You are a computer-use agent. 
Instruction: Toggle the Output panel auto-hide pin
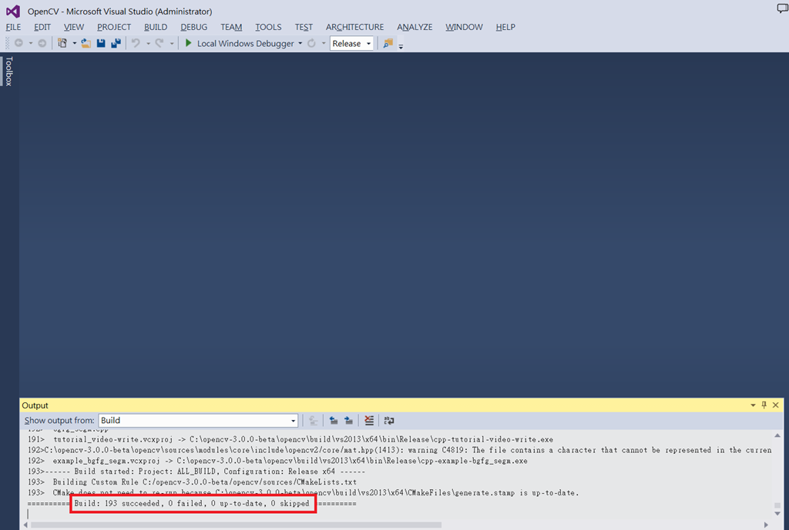coord(764,405)
